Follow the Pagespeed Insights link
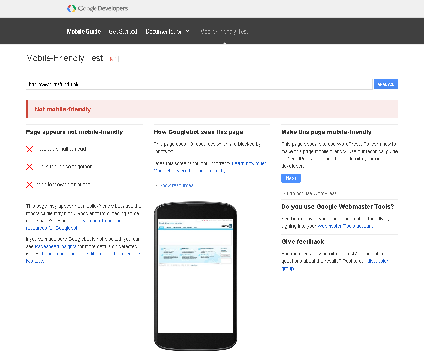The width and height of the screenshot is (424, 358). tap(56, 246)
